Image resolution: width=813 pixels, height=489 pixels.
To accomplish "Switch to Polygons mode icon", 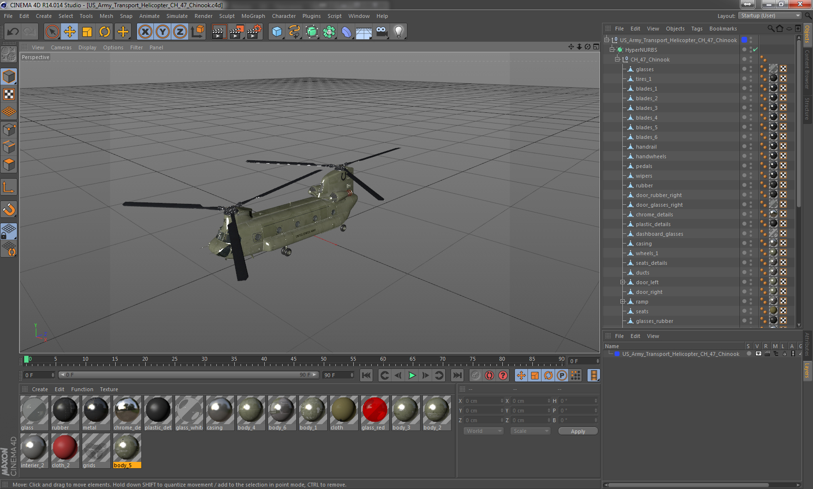I will (x=9, y=165).
